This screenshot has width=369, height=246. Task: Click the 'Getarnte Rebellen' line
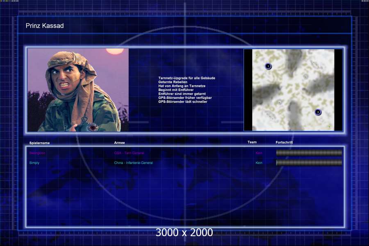pos(173,82)
